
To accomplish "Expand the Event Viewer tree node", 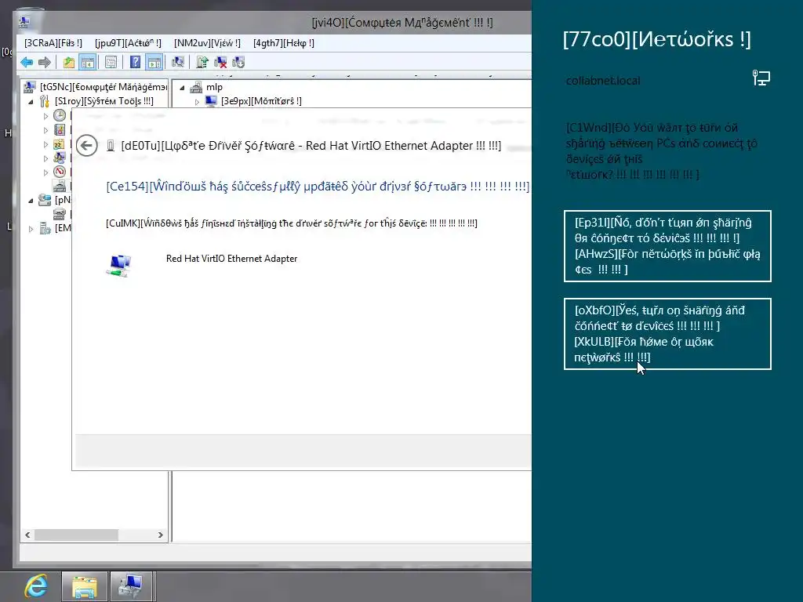I will 45,131.
